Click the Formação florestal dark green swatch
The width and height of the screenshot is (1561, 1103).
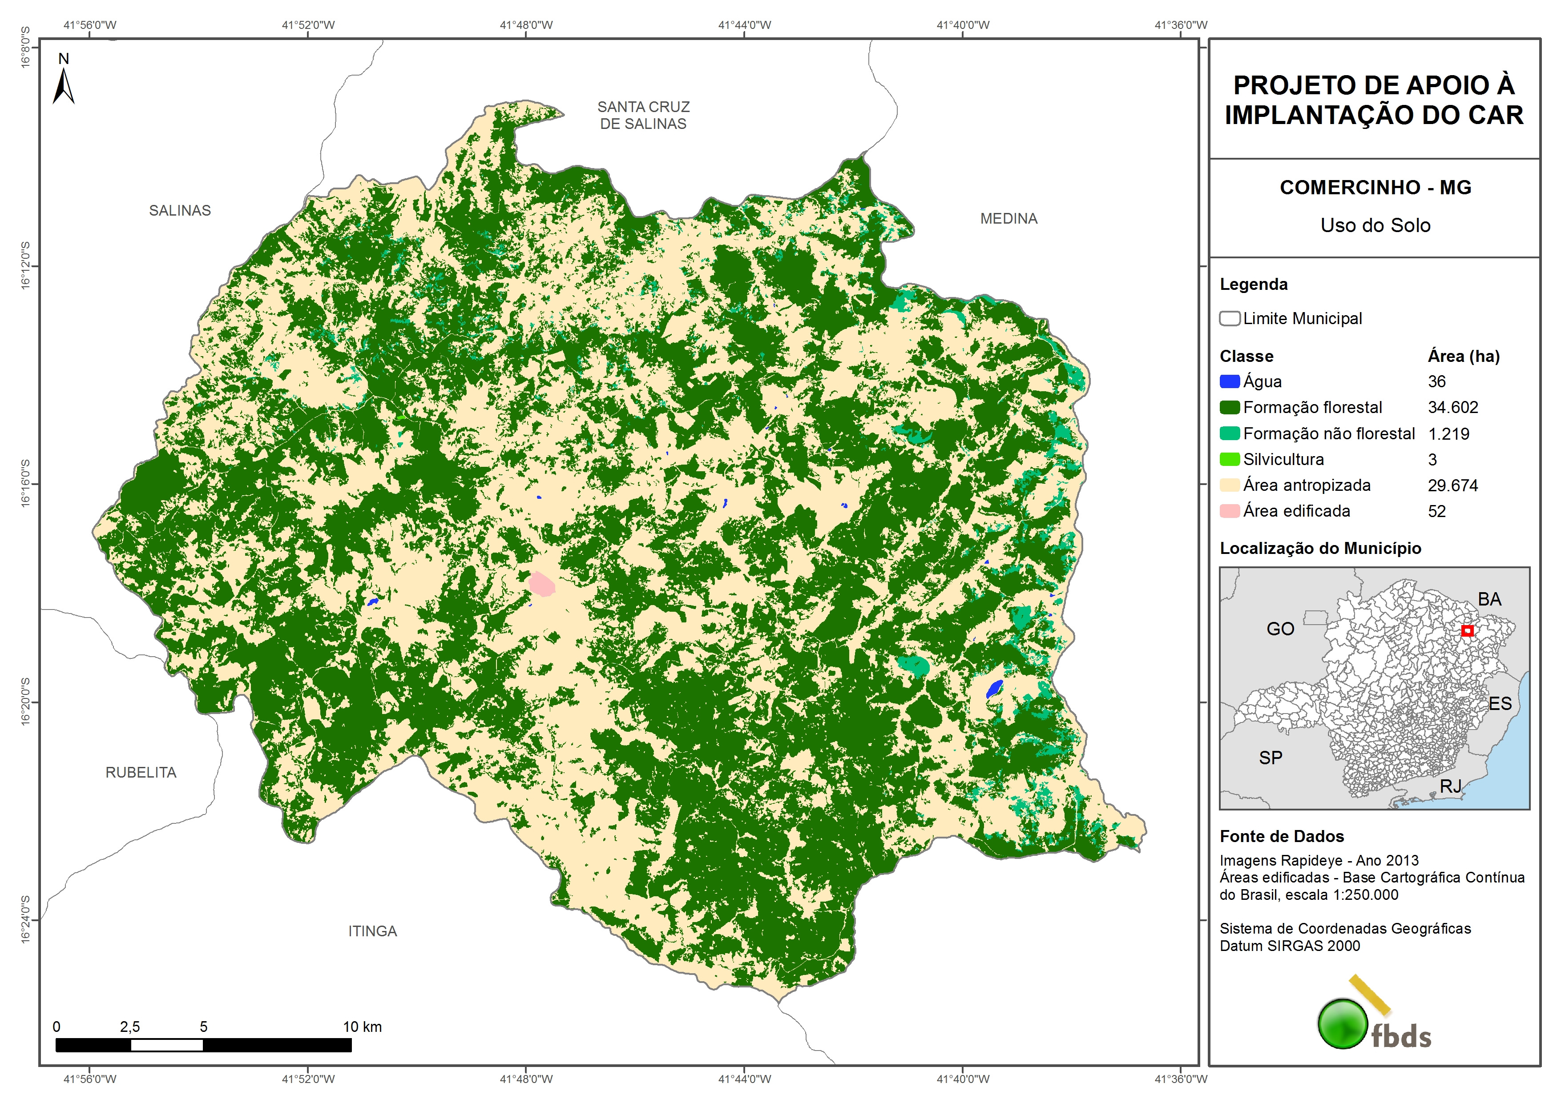point(1229,407)
